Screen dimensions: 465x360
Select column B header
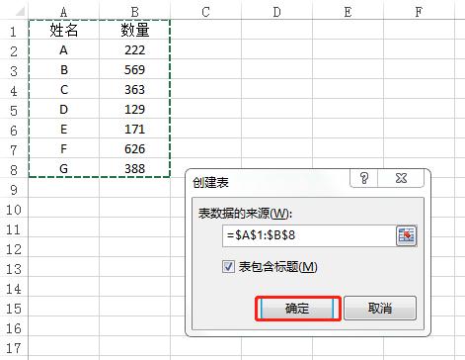coord(134,12)
